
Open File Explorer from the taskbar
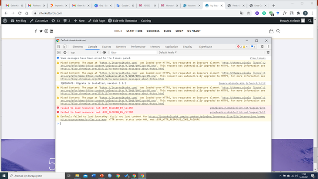[78, 176]
